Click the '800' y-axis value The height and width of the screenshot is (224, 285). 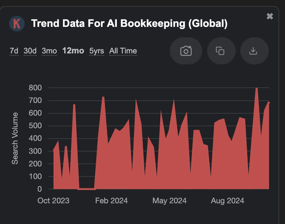click(x=35, y=88)
